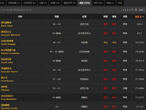Image resolution: width=146 pixels, height=110 pixels.
Task: Open the 任务奖励 (1) tab
Action: 14,3
